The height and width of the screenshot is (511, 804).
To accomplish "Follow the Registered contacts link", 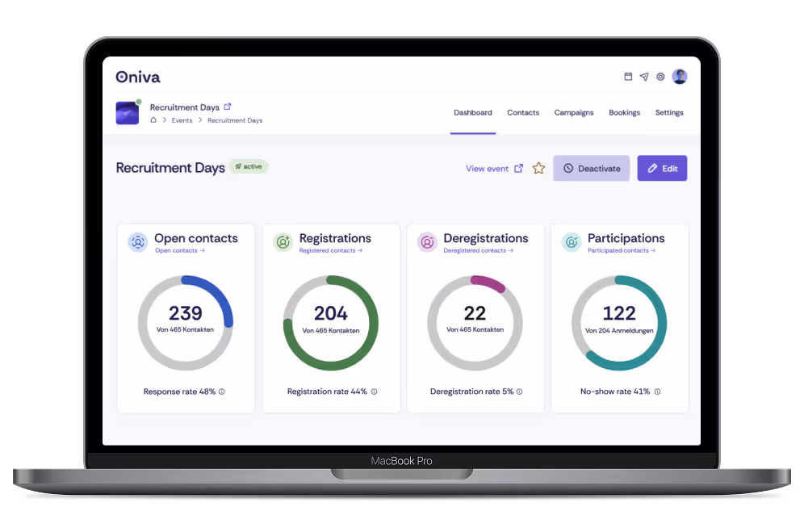I will coord(331,250).
